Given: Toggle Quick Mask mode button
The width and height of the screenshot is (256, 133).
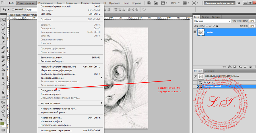Looking at the screenshot, I should tap(3, 130).
